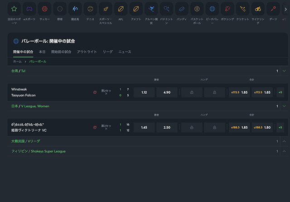The width and height of the screenshot is (290, 202).
Task: Open the eSports category icon
Action: [29, 9]
